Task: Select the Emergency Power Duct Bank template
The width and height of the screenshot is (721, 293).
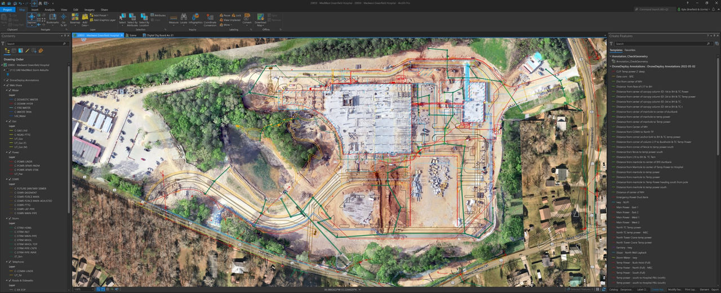Action: pos(633,197)
